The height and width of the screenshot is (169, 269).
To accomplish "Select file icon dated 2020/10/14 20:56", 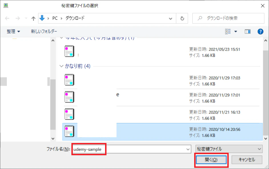I will coord(69,131).
